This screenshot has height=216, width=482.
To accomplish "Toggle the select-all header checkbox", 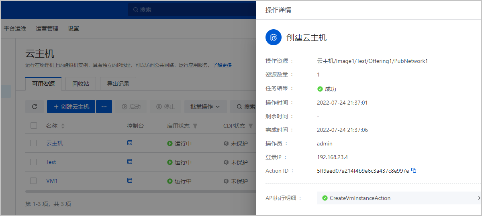I will 34,126.
